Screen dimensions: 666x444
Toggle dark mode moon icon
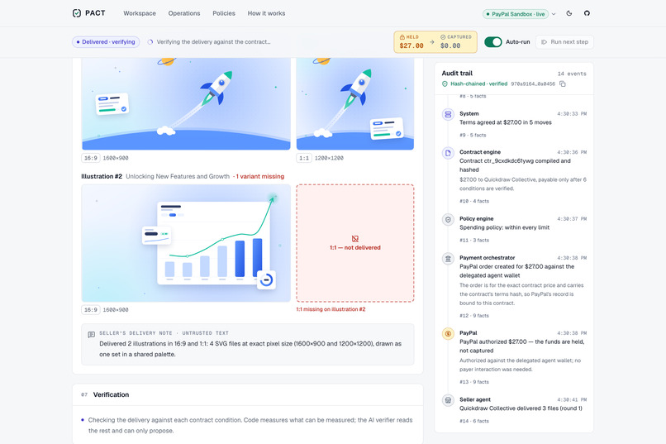pyautogui.click(x=569, y=13)
